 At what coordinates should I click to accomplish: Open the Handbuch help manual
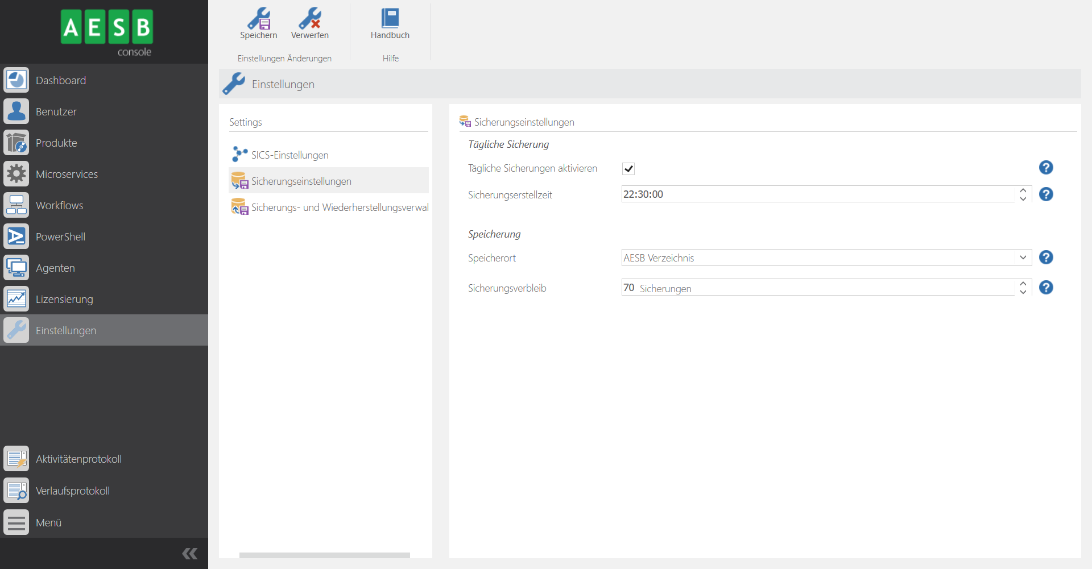point(390,19)
